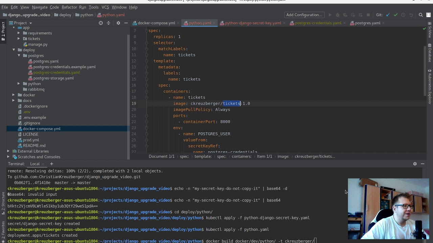Click the Debug bug icon in toolbar
This screenshot has width=433, height=243.
(x=338, y=15)
